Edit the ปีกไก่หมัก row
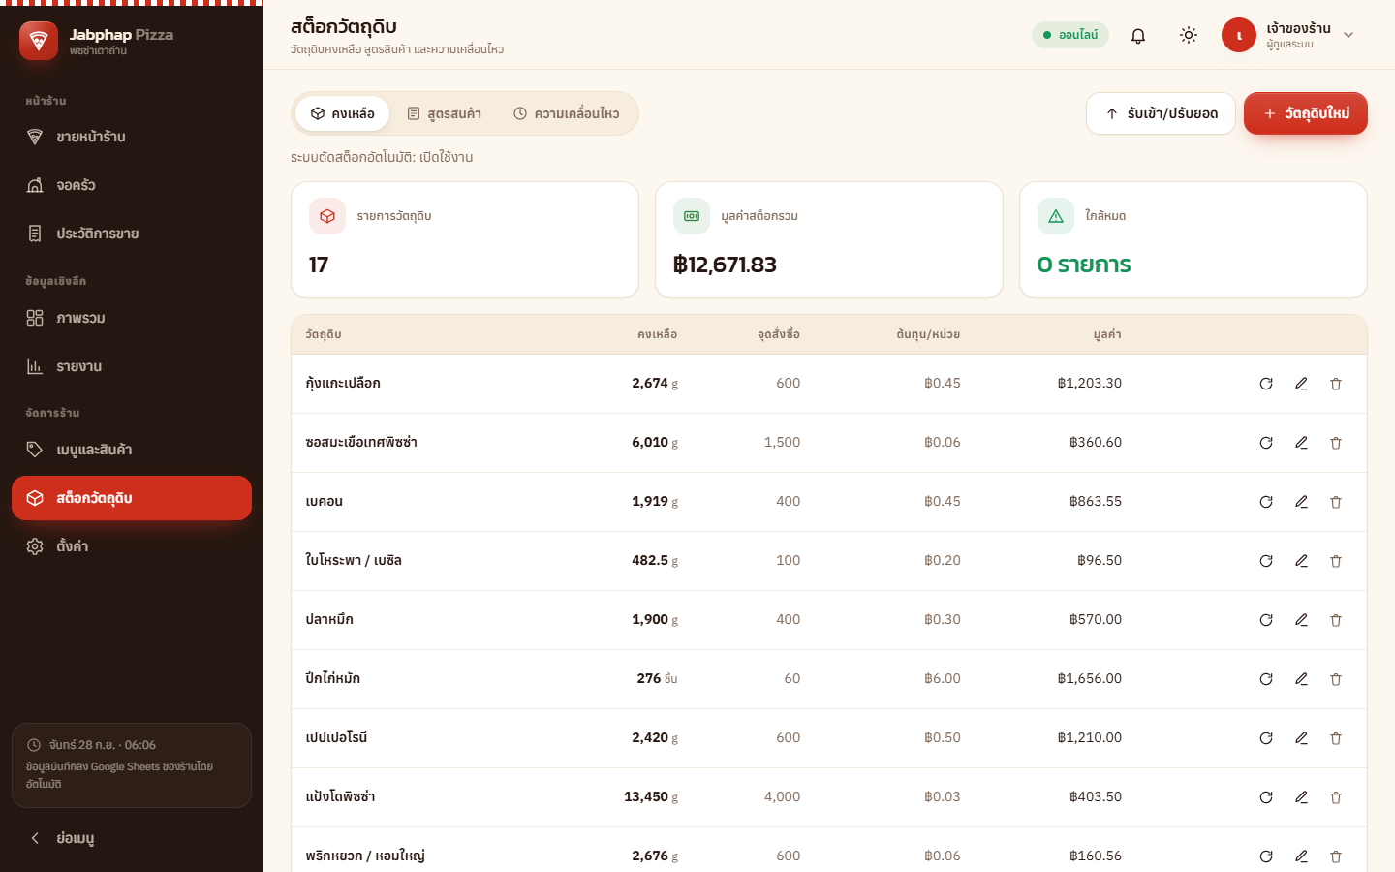1395x872 pixels. [x=1301, y=679]
